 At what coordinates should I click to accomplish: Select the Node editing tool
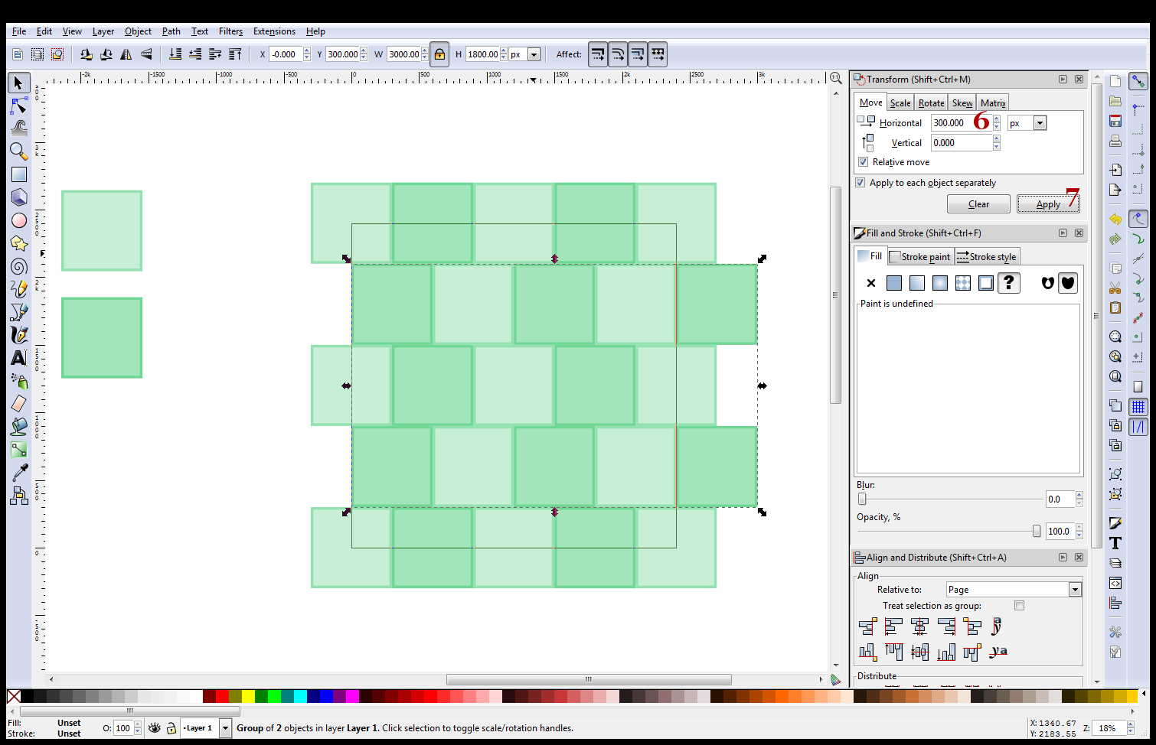[19, 106]
